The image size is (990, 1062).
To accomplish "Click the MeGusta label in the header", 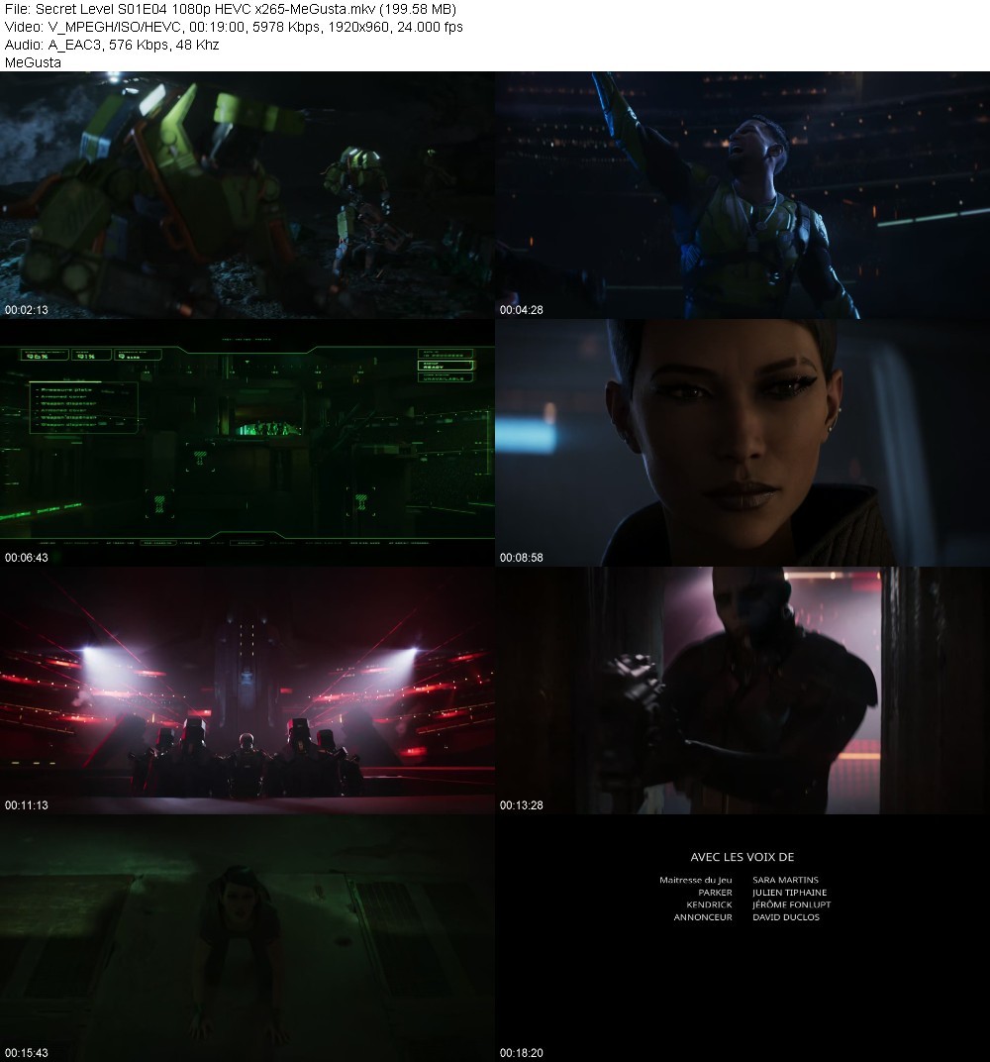I will pyautogui.click(x=33, y=62).
